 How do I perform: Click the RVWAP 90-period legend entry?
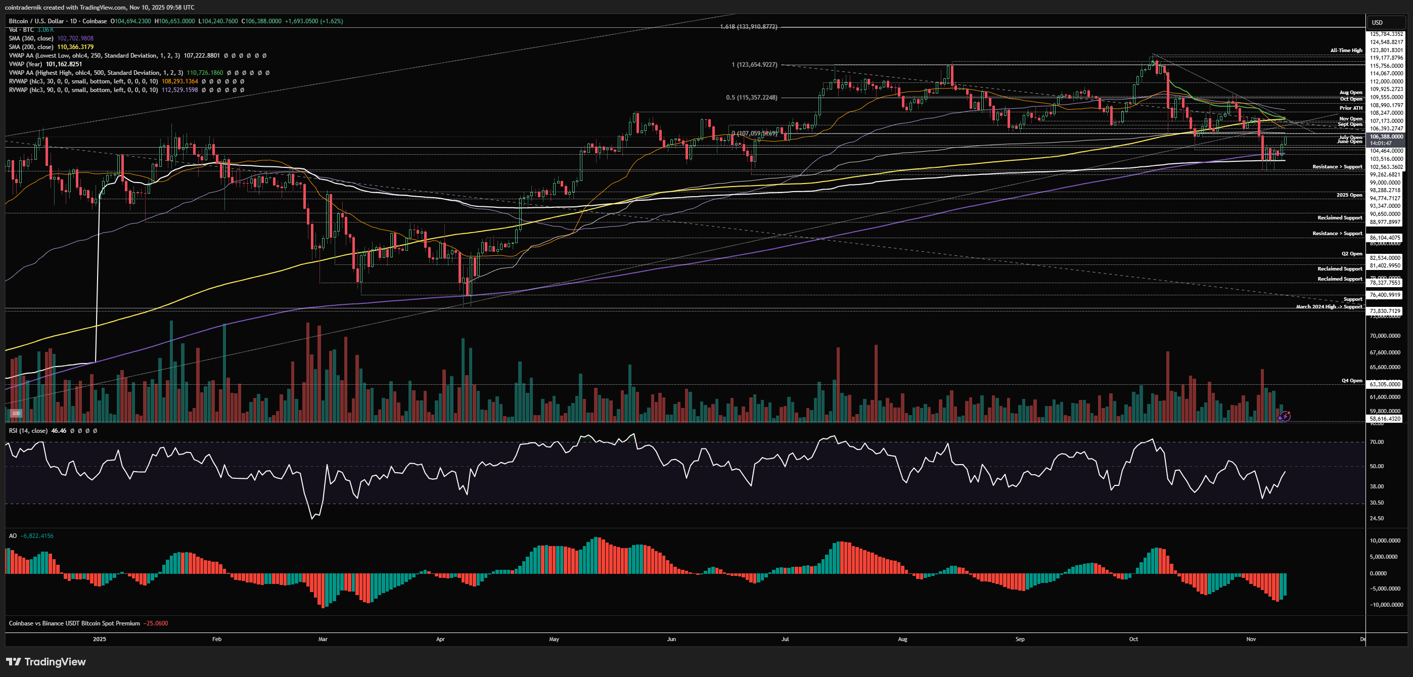point(83,90)
